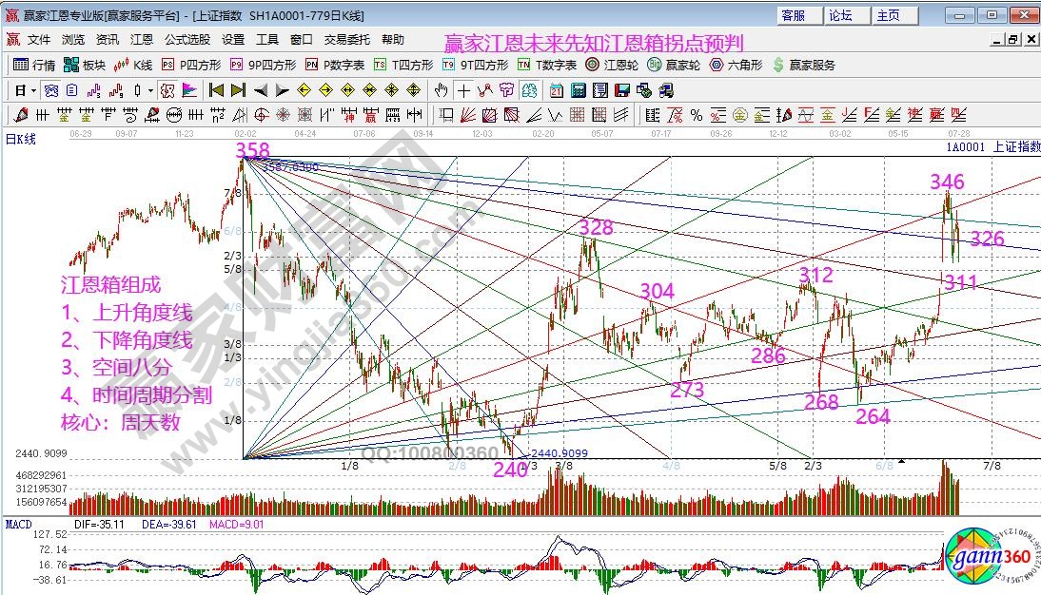Click yellow diamond left-arrow icon
The width and height of the screenshot is (1041, 595).
click(x=304, y=90)
